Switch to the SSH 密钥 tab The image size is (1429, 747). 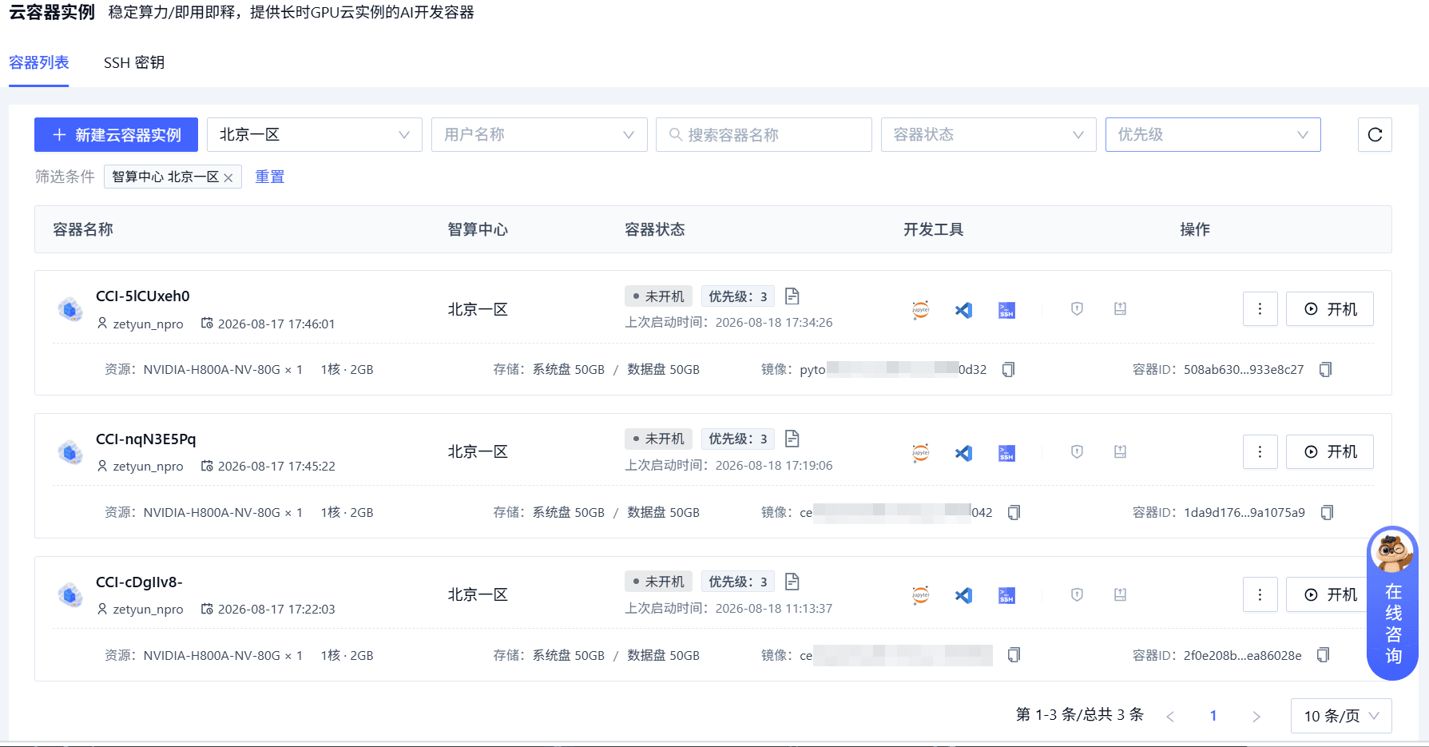(x=134, y=62)
